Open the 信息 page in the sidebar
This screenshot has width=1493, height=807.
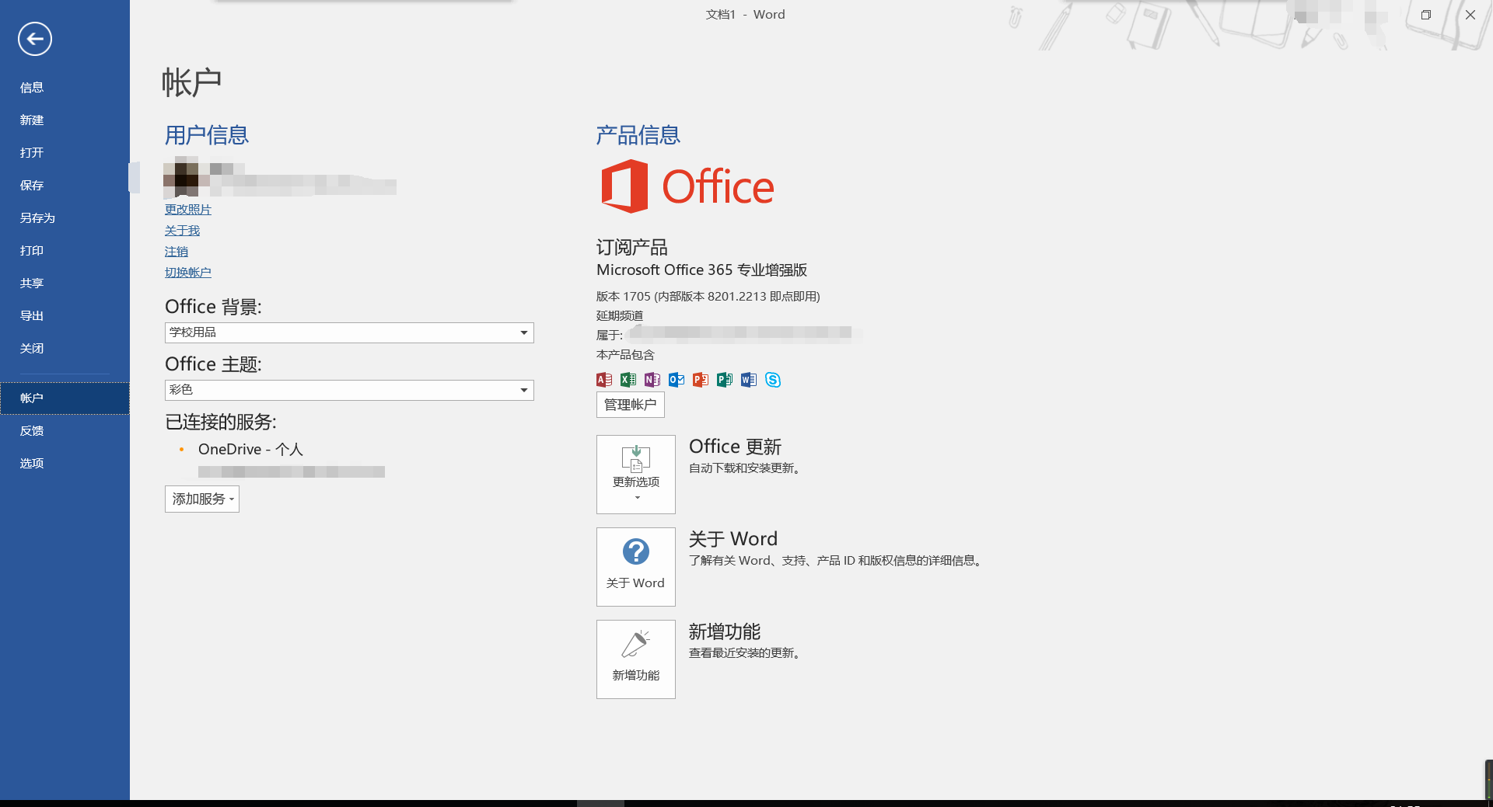point(65,88)
